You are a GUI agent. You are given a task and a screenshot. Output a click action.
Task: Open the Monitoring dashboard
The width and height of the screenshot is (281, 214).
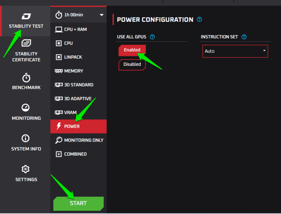[x=26, y=111]
